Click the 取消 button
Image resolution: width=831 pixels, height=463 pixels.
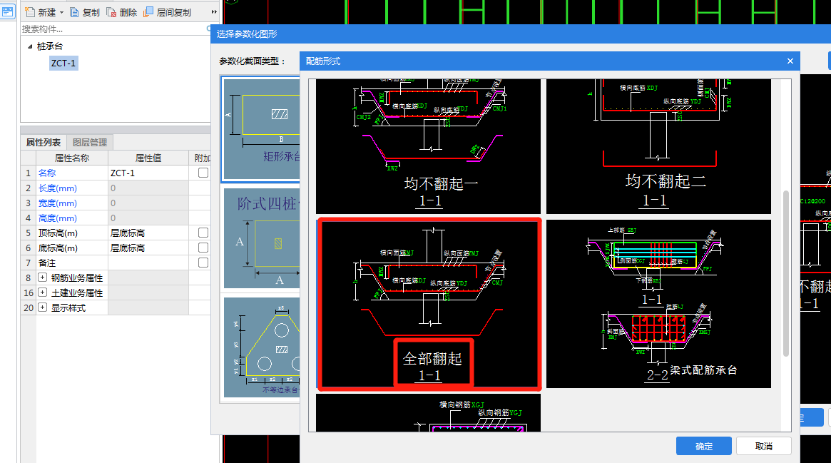tap(764, 446)
